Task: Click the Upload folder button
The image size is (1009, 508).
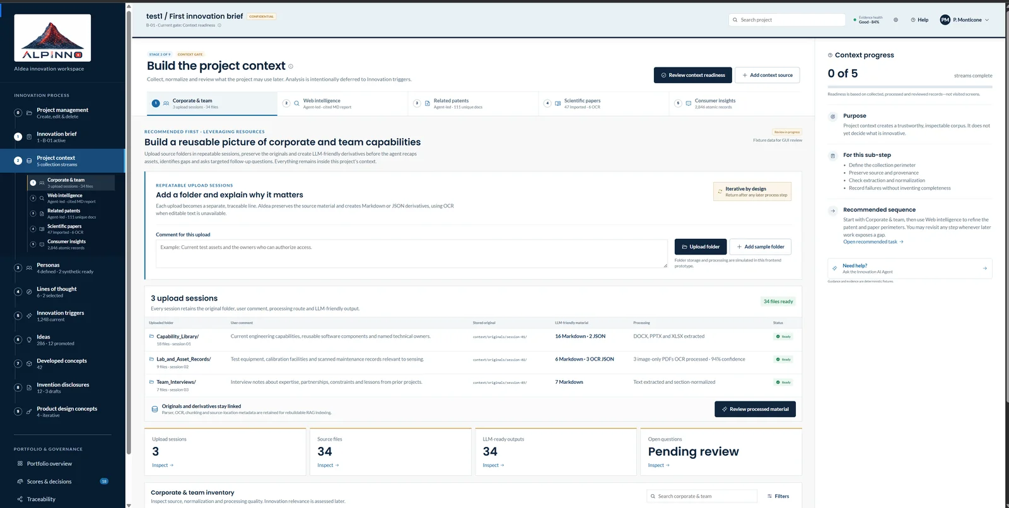Action: click(701, 247)
